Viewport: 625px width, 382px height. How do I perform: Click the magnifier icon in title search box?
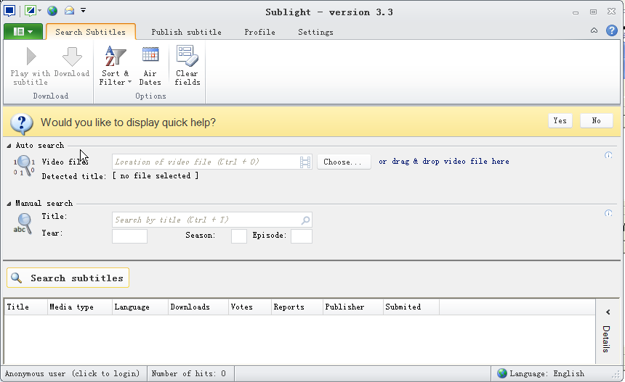pos(305,220)
